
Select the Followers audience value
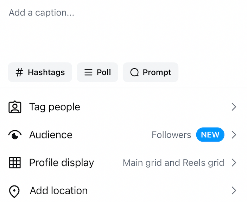pos(171,135)
